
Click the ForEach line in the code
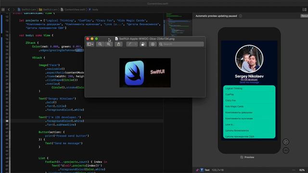[76, 162]
